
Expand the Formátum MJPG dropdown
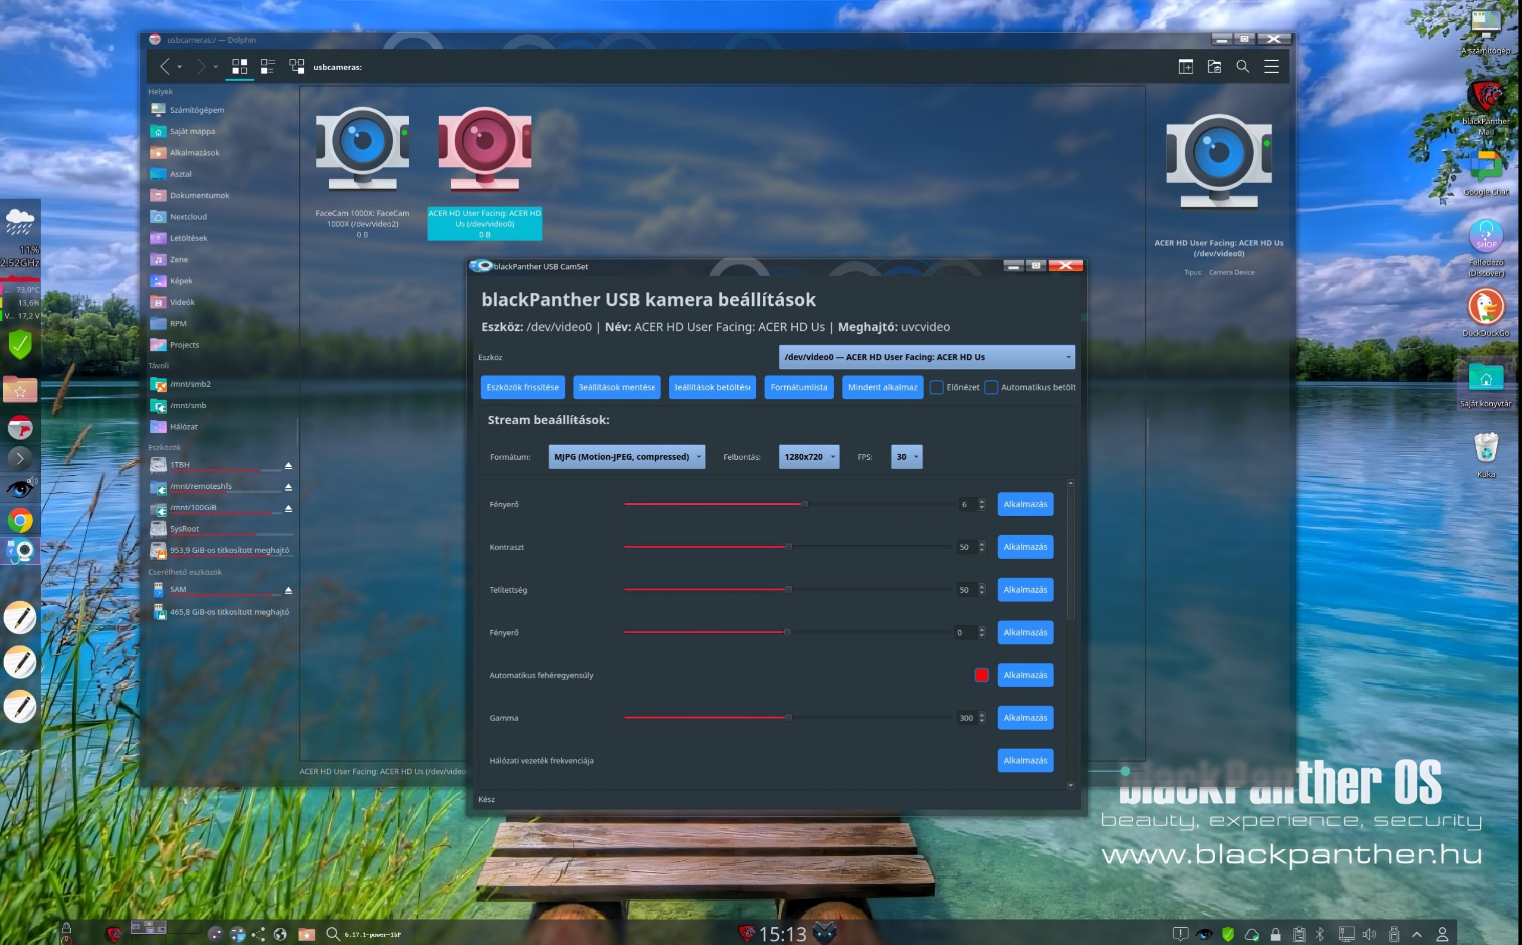(x=626, y=457)
